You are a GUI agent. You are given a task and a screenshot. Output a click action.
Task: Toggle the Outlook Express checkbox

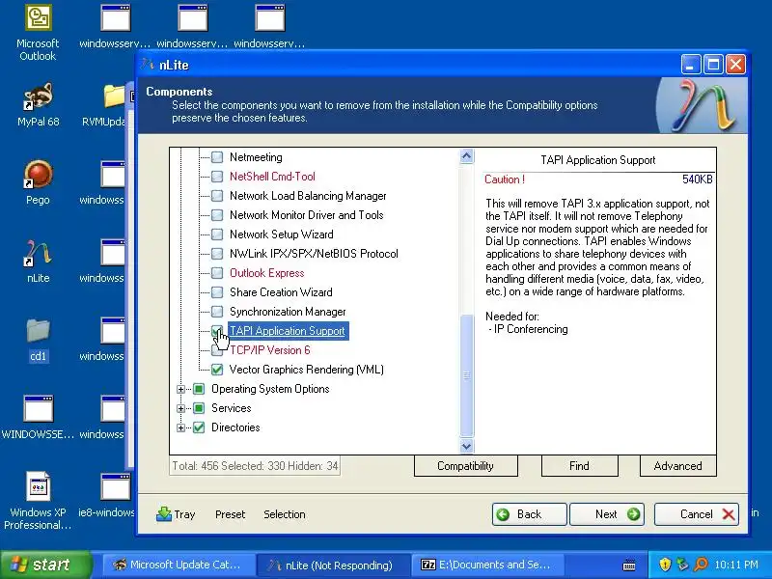click(217, 273)
